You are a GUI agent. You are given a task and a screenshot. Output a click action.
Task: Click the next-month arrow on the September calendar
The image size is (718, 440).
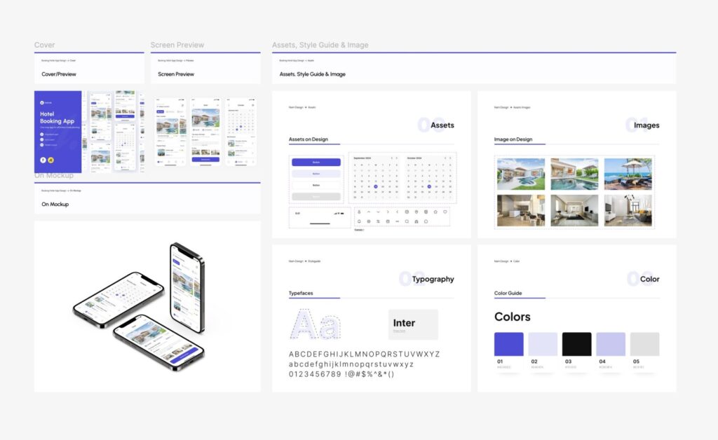pos(397,158)
